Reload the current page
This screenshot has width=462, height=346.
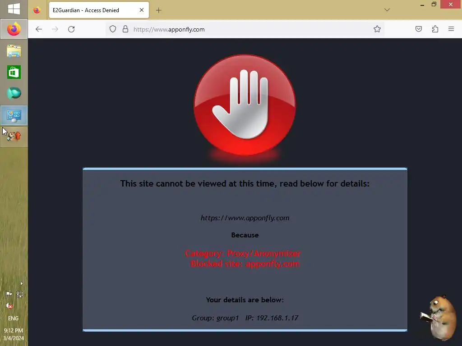(x=71, y=29)
